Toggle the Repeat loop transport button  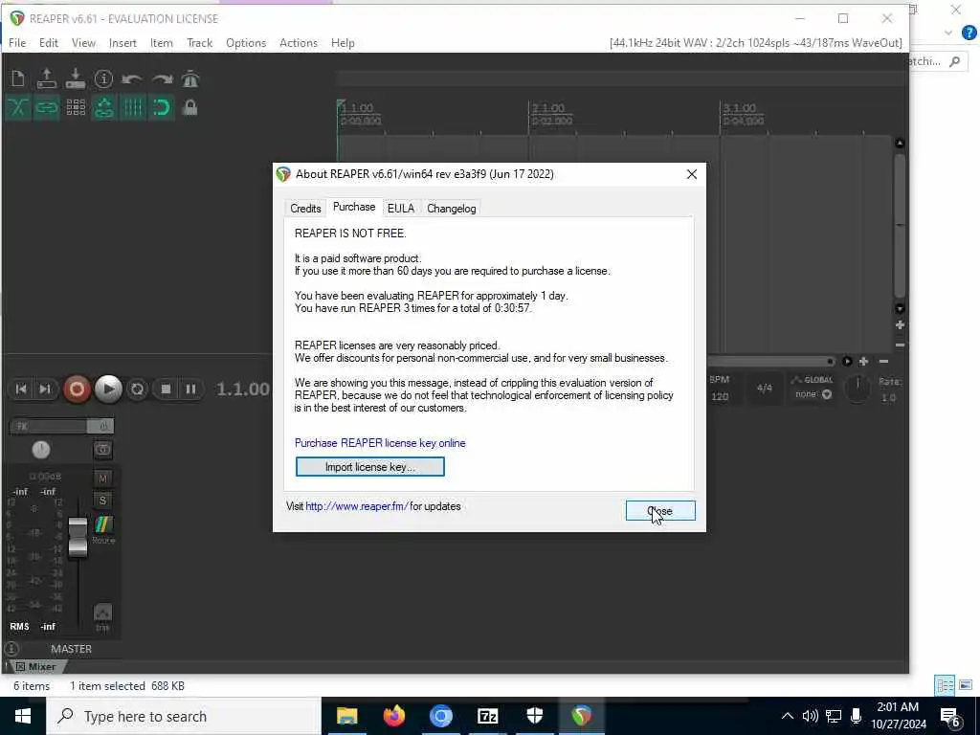137,390
